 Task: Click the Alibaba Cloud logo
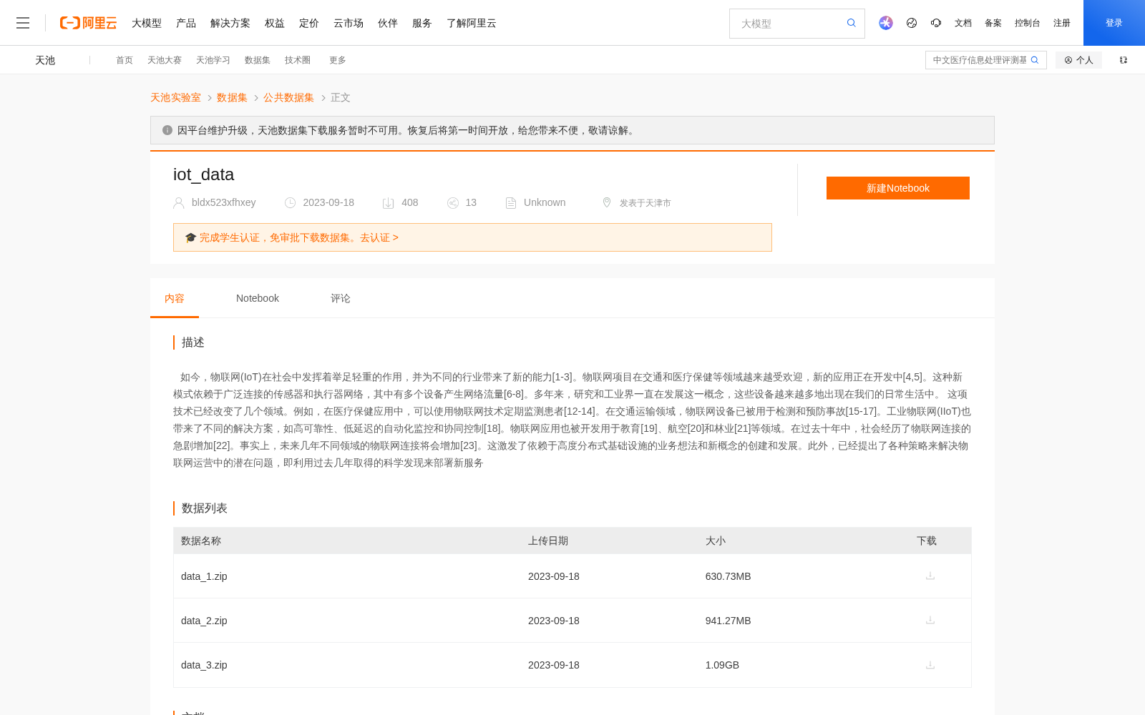[x=88, y=23]
